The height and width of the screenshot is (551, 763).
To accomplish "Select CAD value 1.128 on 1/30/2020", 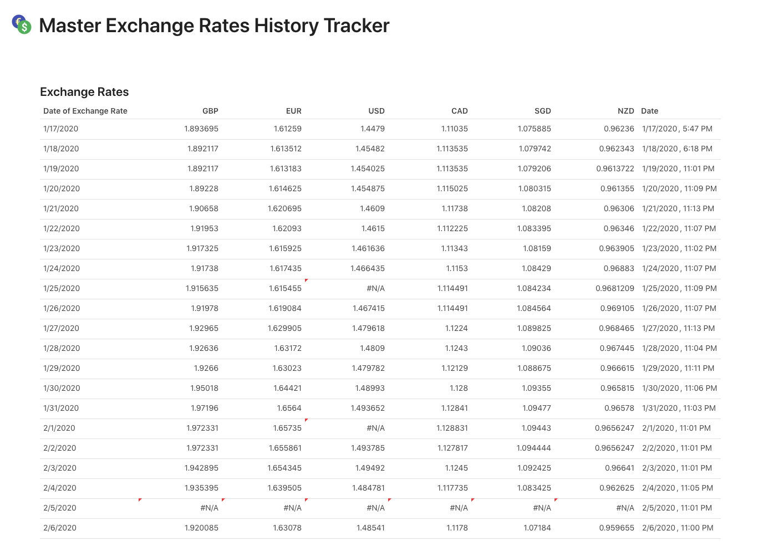I will (459, 388).
